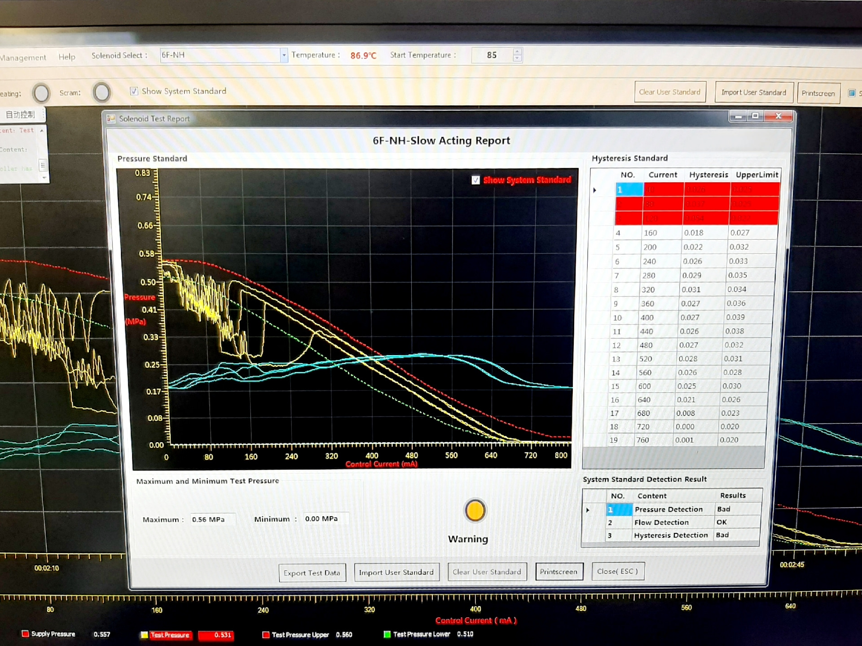Toggle Show System Standard checkbox in chart
This screenshot has width=862, height=646.
tap(475, 180)
